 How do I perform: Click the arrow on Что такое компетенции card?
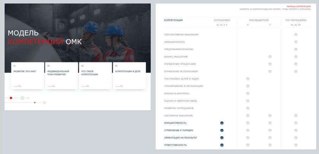[x=85, y=86]
